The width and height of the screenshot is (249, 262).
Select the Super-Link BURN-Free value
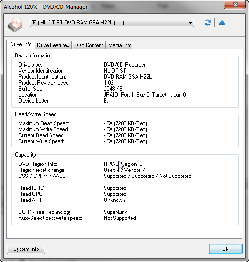click(115, 212)
